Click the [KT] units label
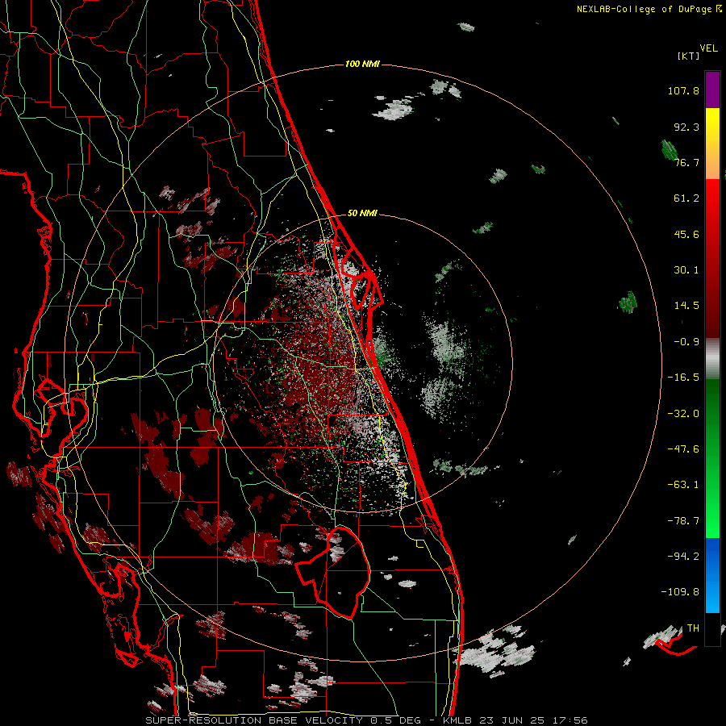Screen dimensions: 726x726 (689, 56)
